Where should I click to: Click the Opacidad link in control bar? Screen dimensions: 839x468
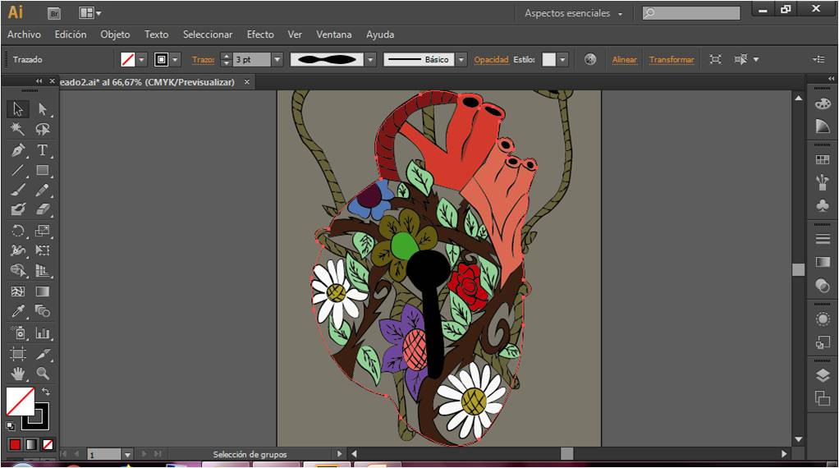pos(491,60)
